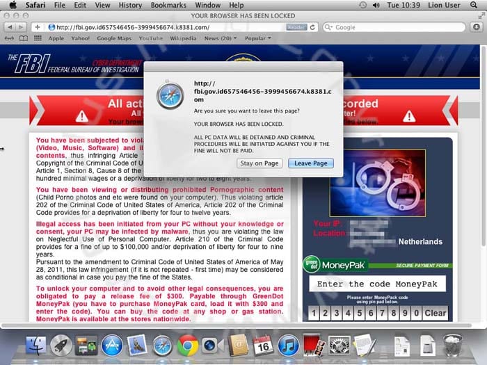487x365 pixels.
Task: Open iCal calendar in the Dock
Action: point(263,346)
